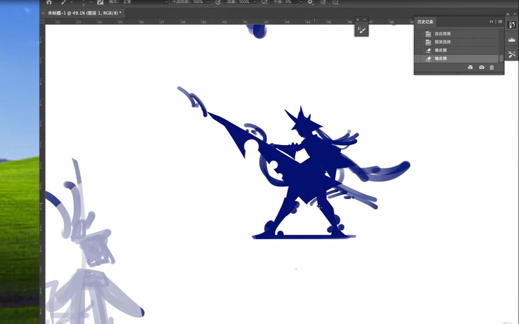Click the smoothing 0% input field
This screenshot has width=519, height=324.
click(291, 2)
